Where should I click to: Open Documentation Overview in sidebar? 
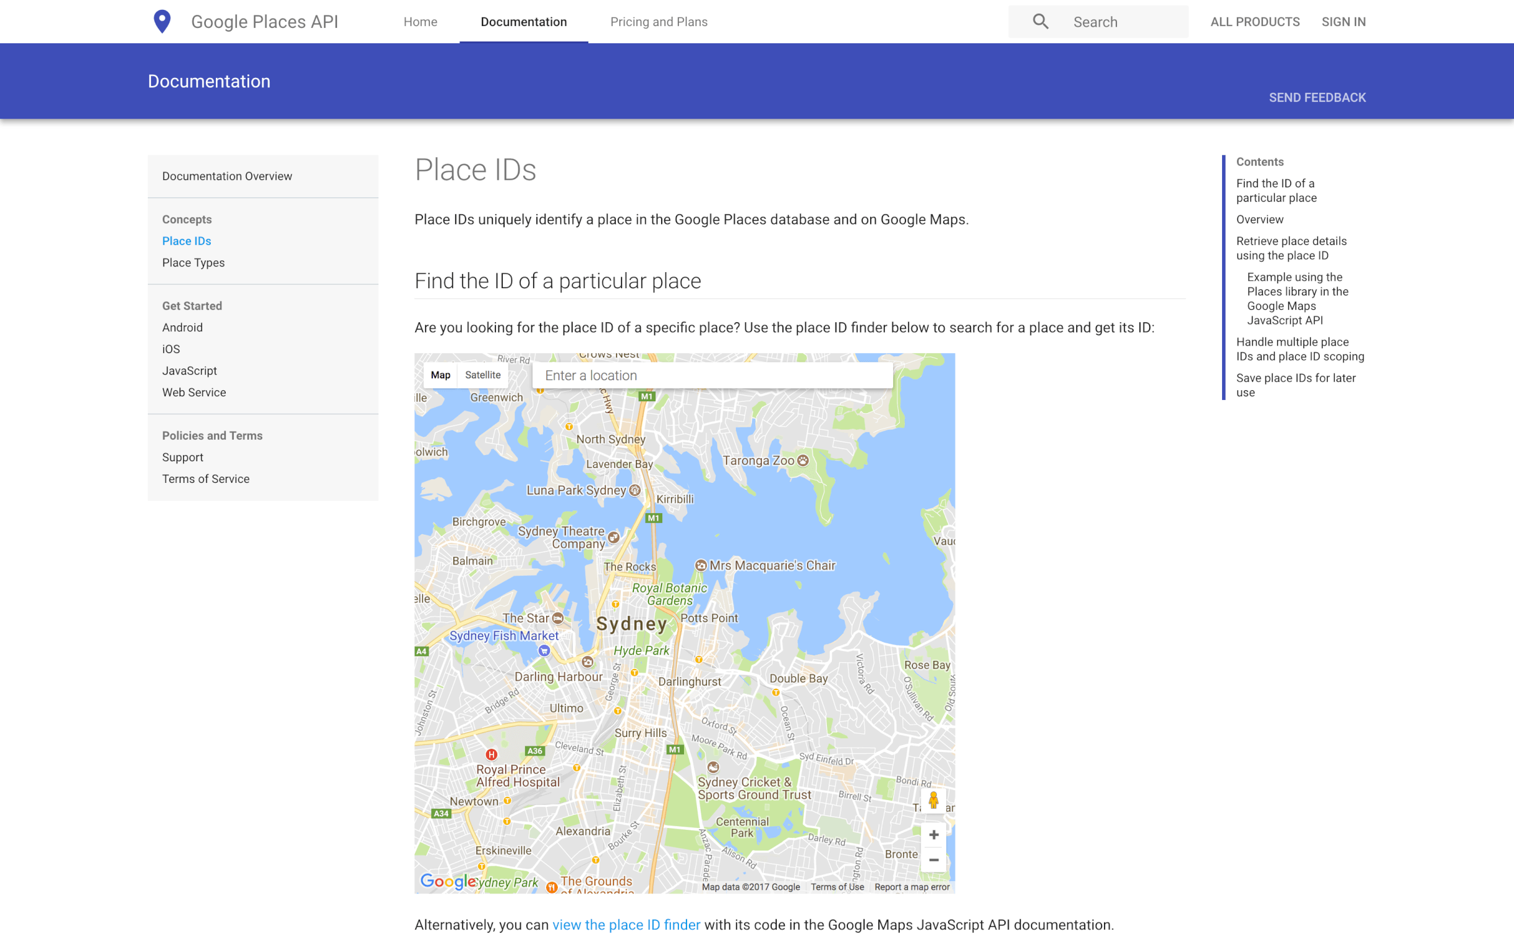pyautogui.click(x=227, y=176)
